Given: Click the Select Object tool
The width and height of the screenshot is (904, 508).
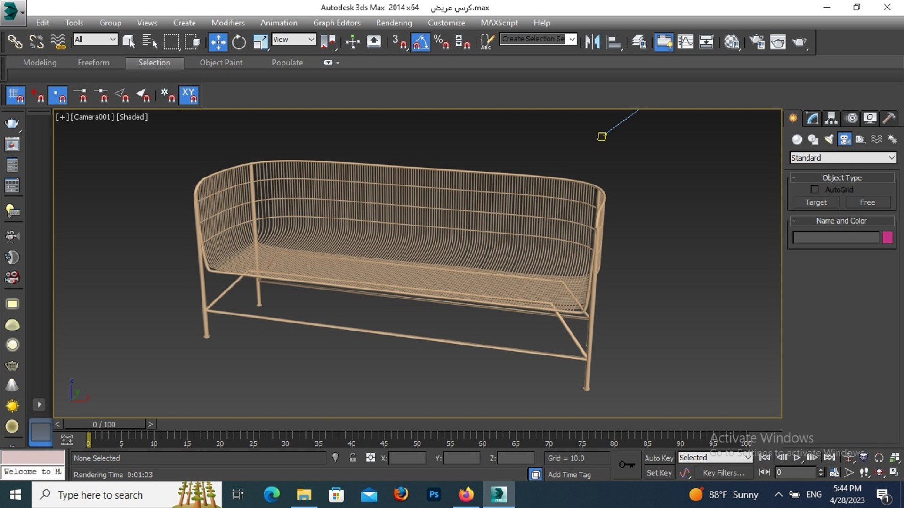Looking at the screenshot, I should pos(129,42).
